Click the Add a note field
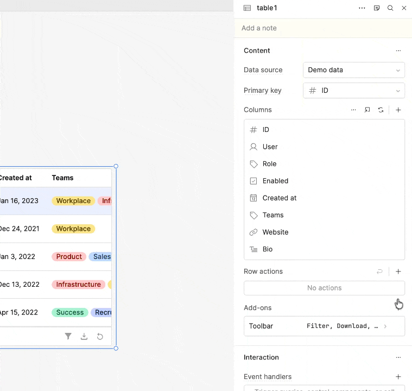412x391 pixels. (x=322, y=28)
